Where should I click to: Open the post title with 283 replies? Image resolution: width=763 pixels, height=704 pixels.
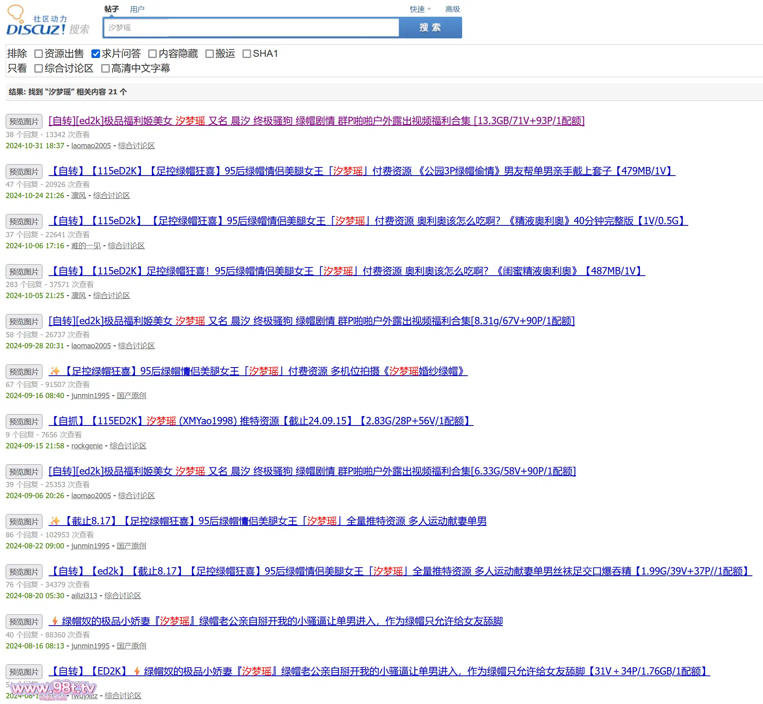point(347,271)
